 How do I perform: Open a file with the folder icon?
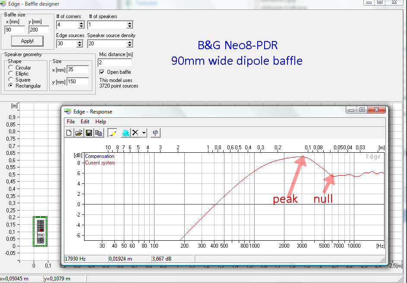79,133
